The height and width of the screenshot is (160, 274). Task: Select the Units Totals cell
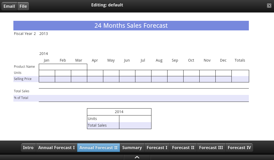tap(240, 73)
